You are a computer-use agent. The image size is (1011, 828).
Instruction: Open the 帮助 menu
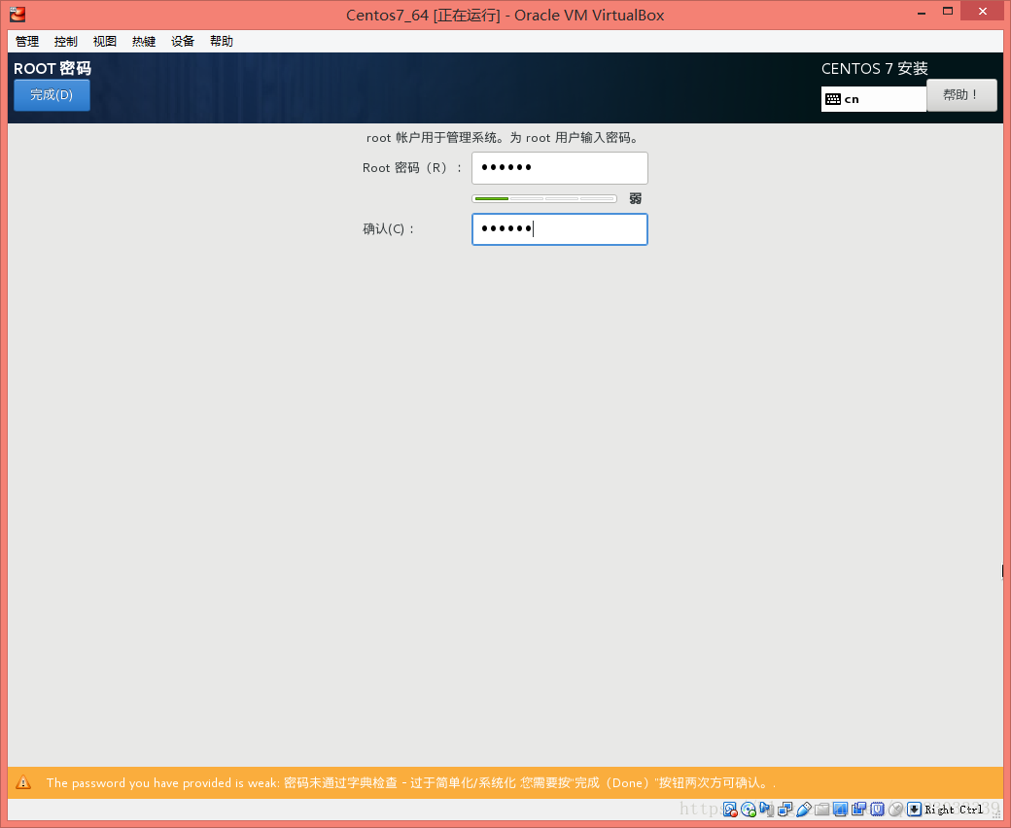click(222, 41)
